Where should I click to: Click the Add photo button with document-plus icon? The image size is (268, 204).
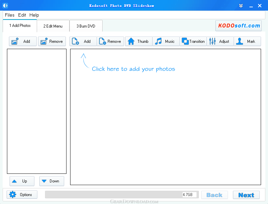[x=83, y=41]
